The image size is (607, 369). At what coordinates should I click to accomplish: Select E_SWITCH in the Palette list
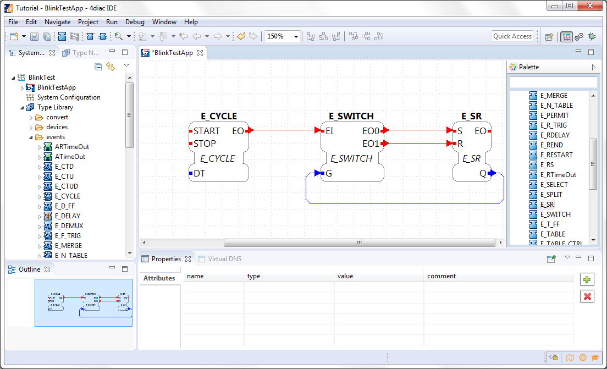tap(555, 214)
